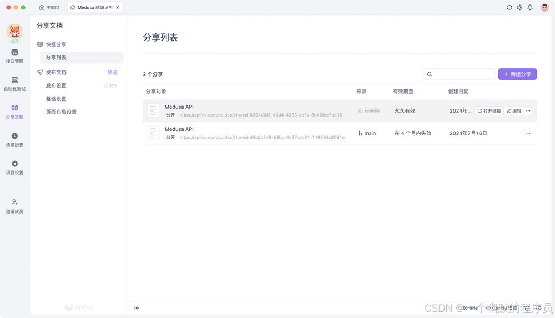The width and height of the screenshot is (555, 318).
Task: Close the Medusa 商城 API tab
Action: (x=118, y=7)
